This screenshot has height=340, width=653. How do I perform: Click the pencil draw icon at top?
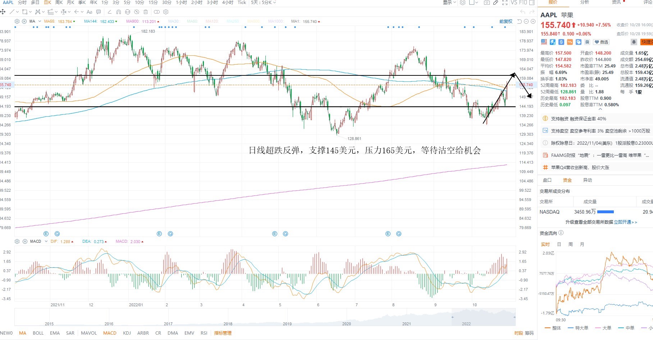pos(496,3)
